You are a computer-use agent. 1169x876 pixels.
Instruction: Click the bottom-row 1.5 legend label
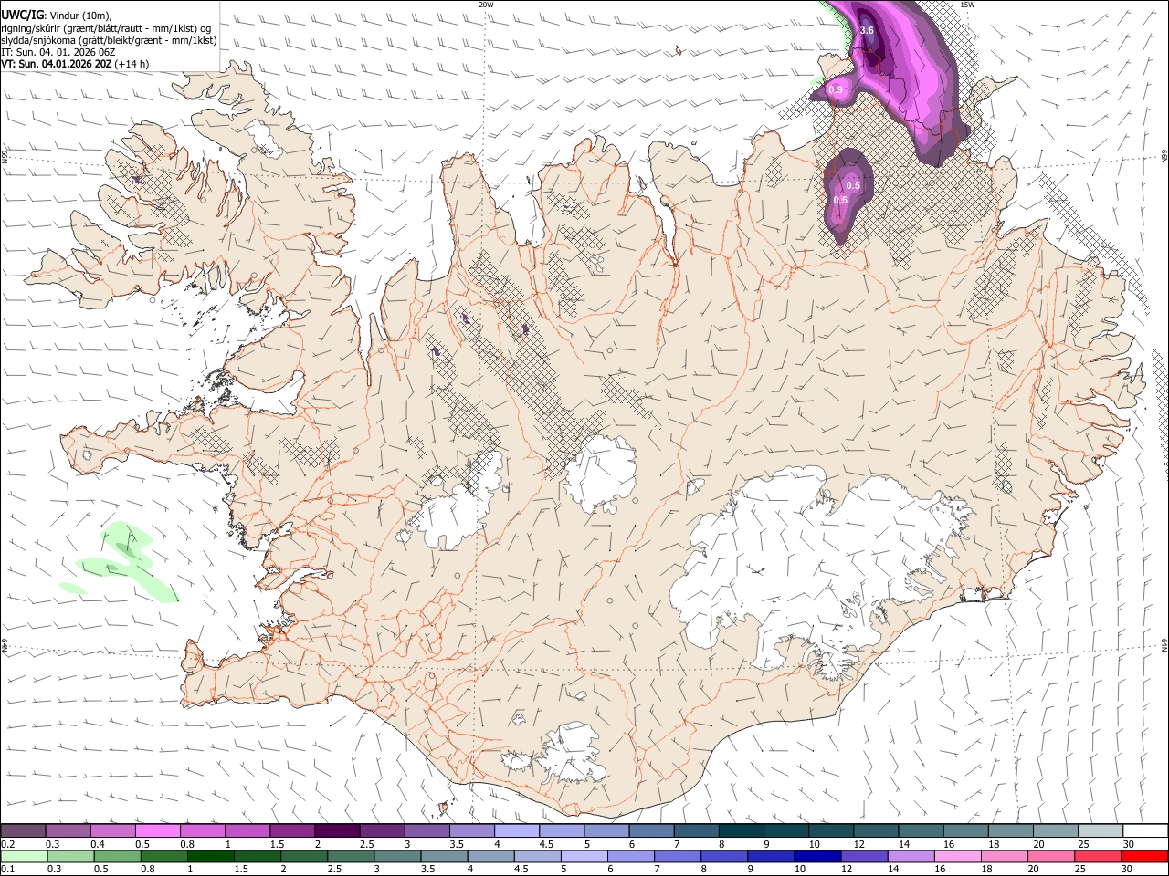(241, 869)
